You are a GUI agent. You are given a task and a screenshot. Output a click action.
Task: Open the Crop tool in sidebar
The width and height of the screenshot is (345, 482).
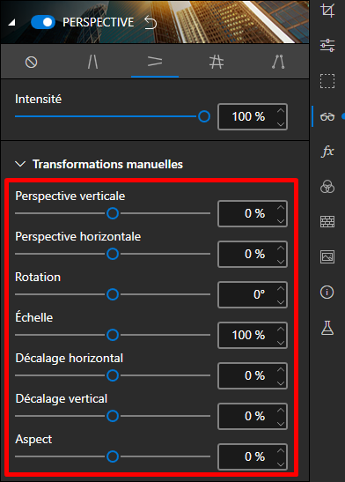pyautogui.click(x=327, y=11)
